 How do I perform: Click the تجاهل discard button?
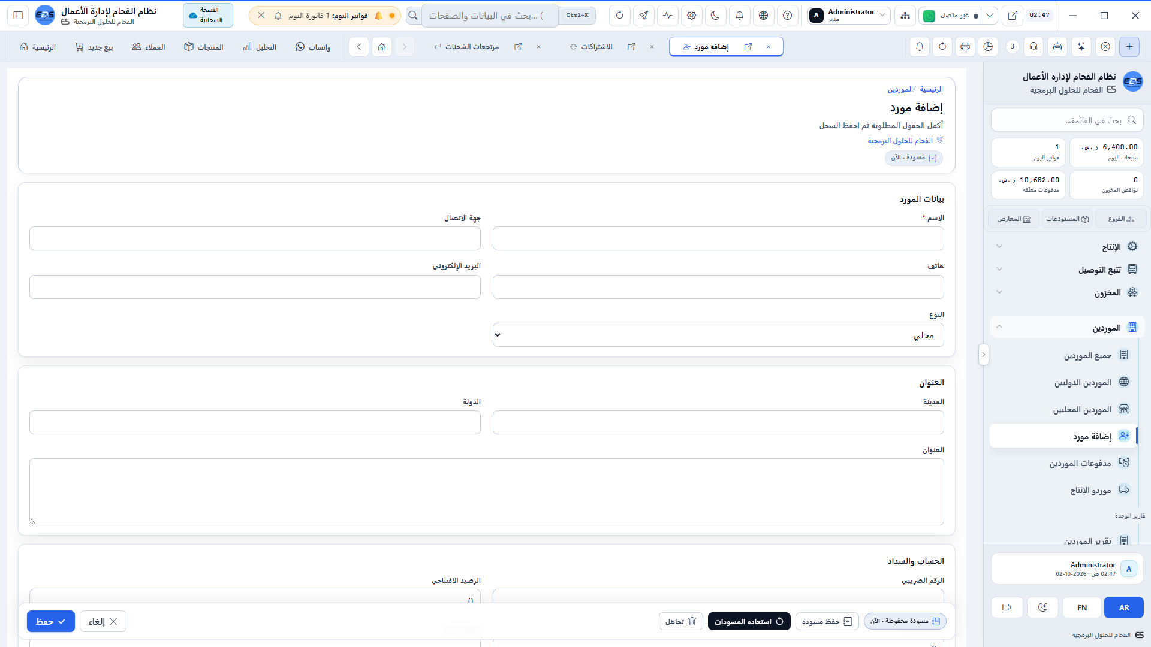(x=681, y=621)
